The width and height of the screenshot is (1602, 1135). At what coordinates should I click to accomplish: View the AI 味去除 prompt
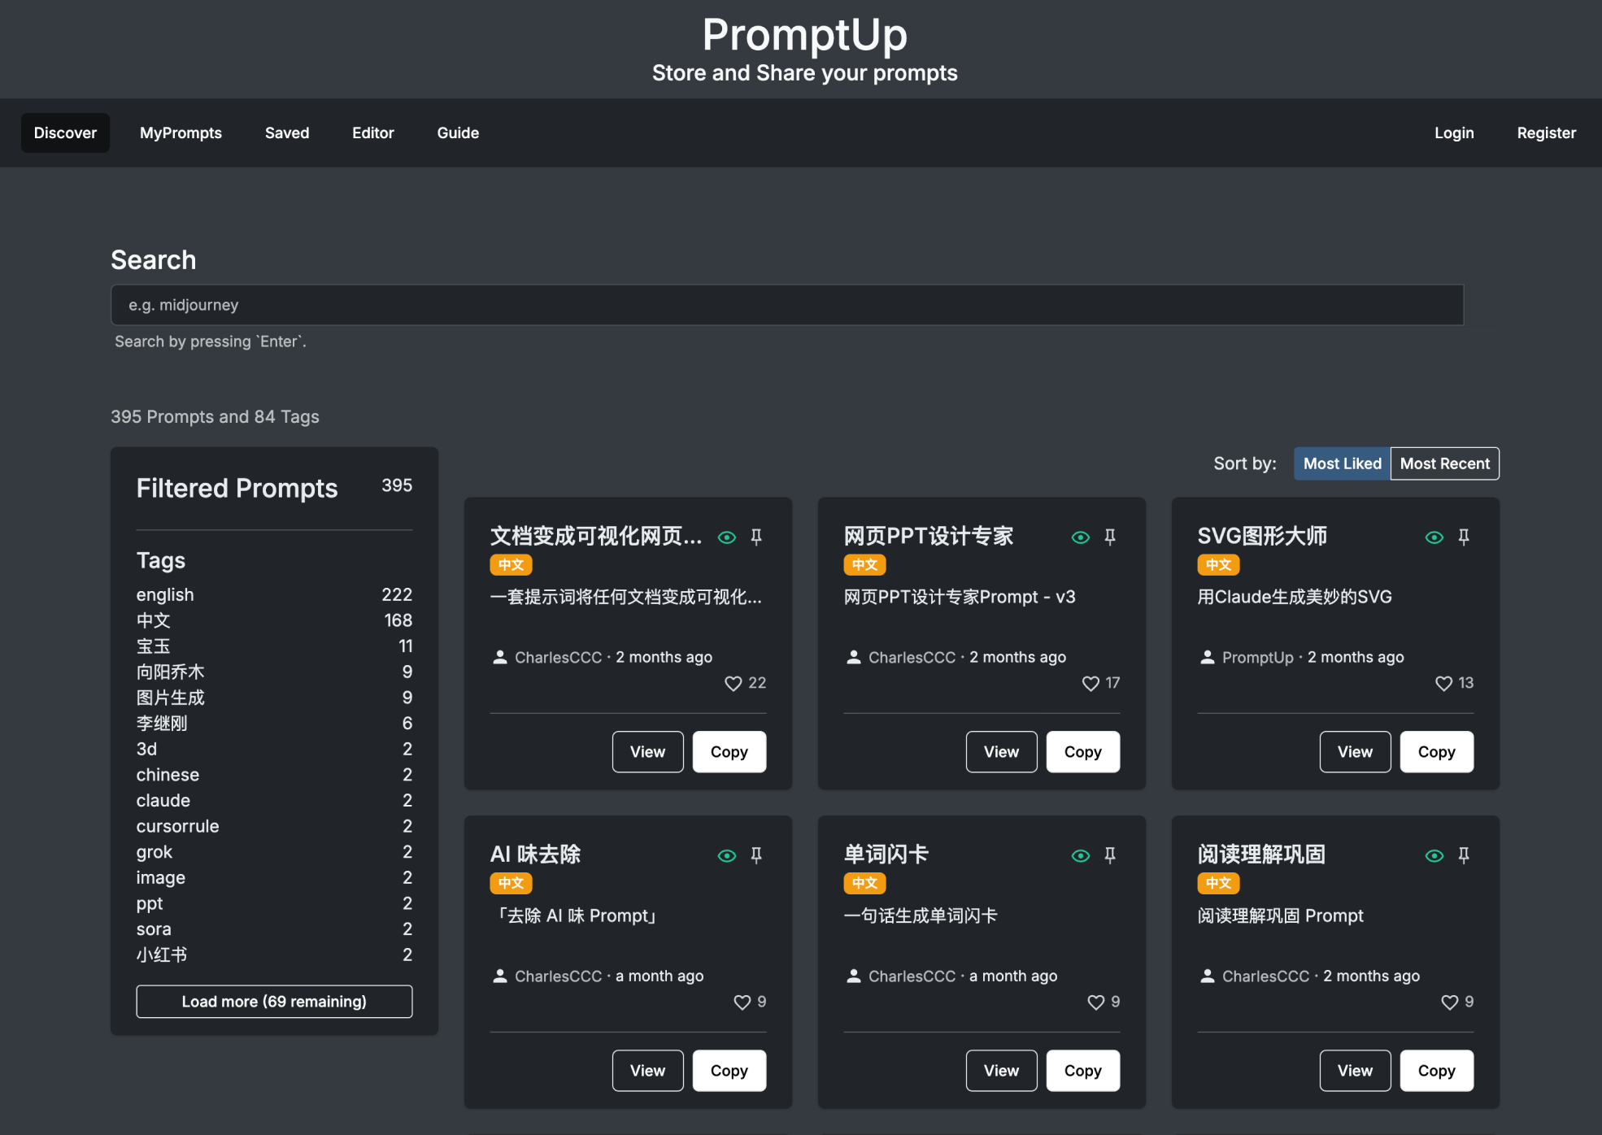(x=648, y=1071)
